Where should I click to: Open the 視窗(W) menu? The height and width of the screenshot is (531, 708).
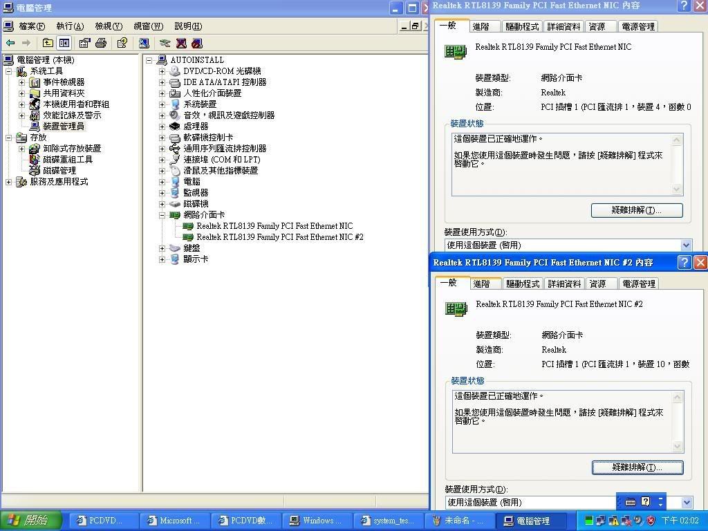click(x=148, y=26)
